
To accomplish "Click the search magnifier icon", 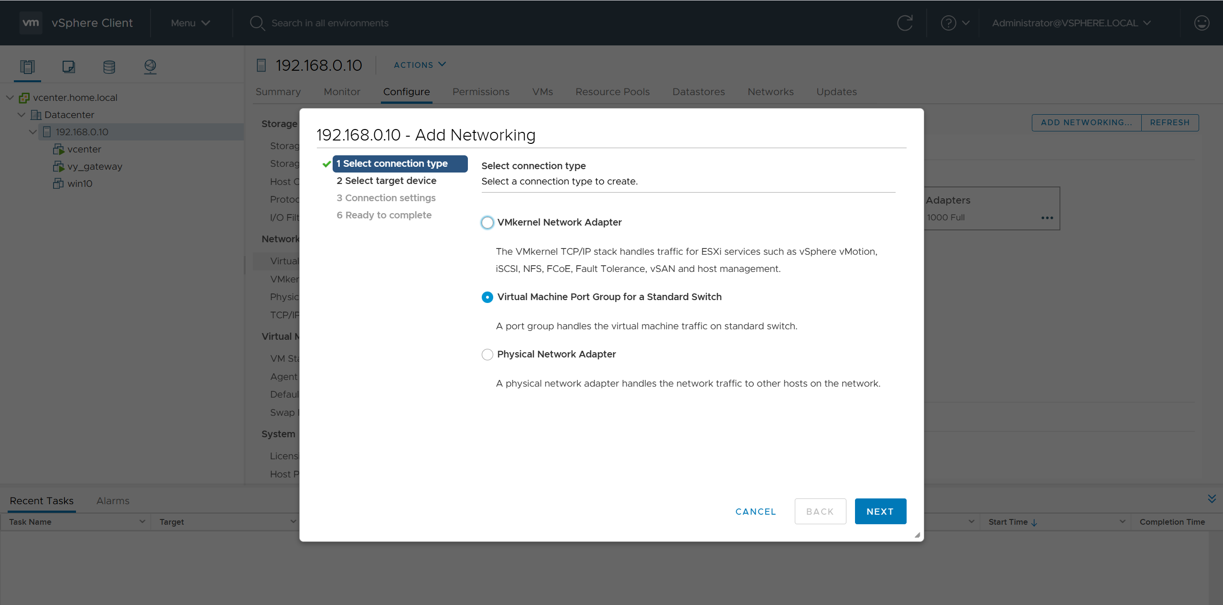I will tap(257, 23).
